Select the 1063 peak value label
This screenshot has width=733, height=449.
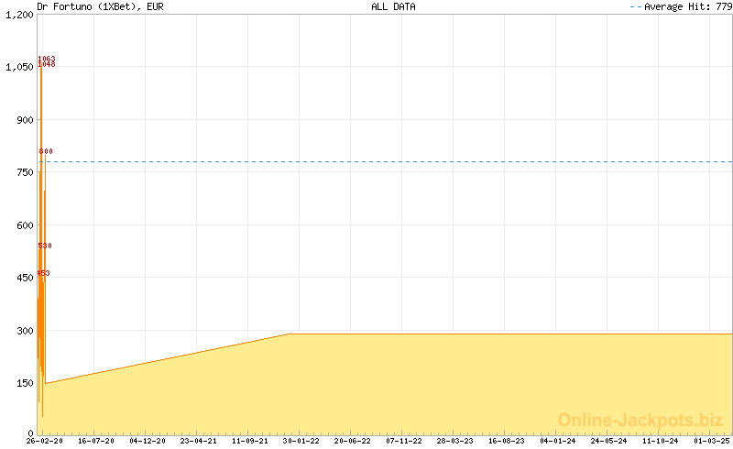pyautogui.click(x=47, y=59)
